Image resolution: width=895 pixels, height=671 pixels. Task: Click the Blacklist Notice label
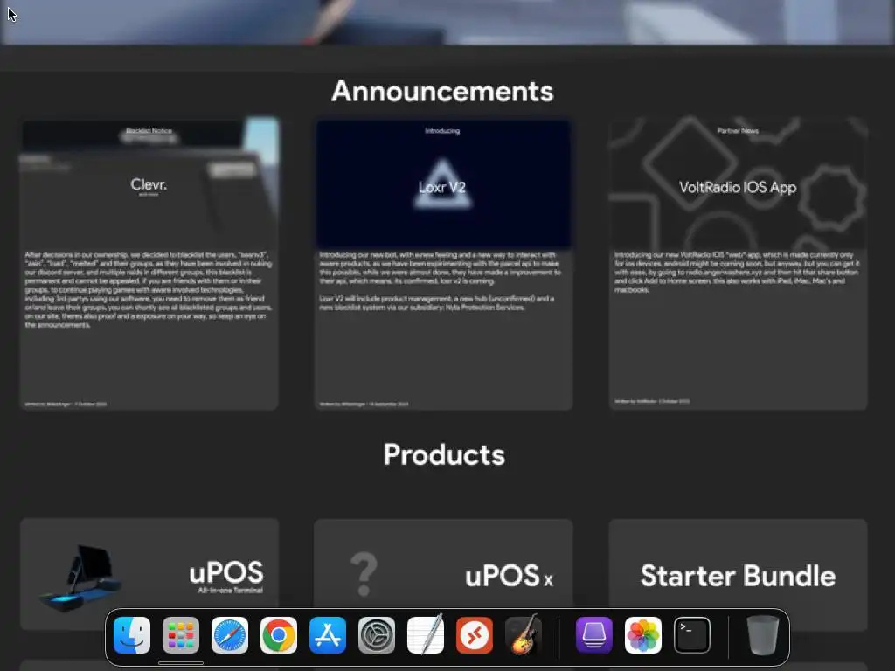pyautogui.click(x=149, y=131)
